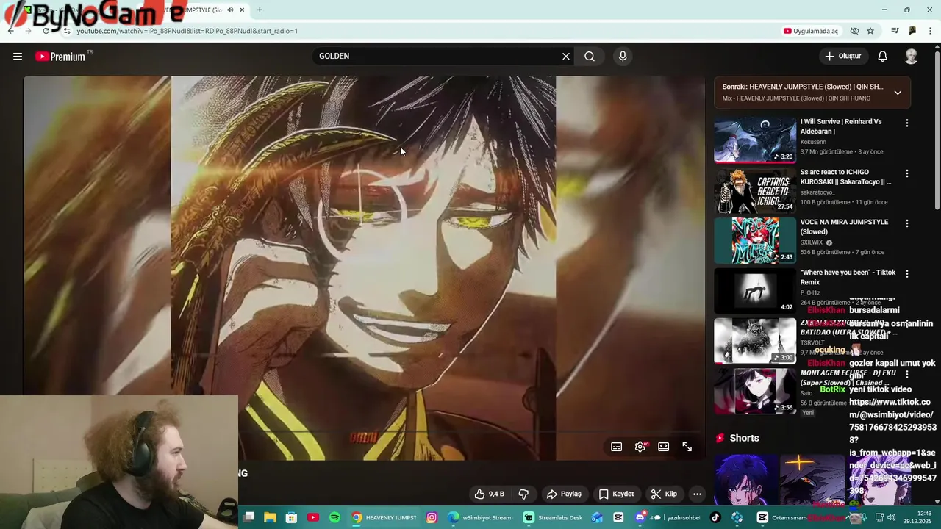This screenshot has width=941, height=529.
Task: Open YouTube red app in taskbar
Action: click(x=313, y=517)
